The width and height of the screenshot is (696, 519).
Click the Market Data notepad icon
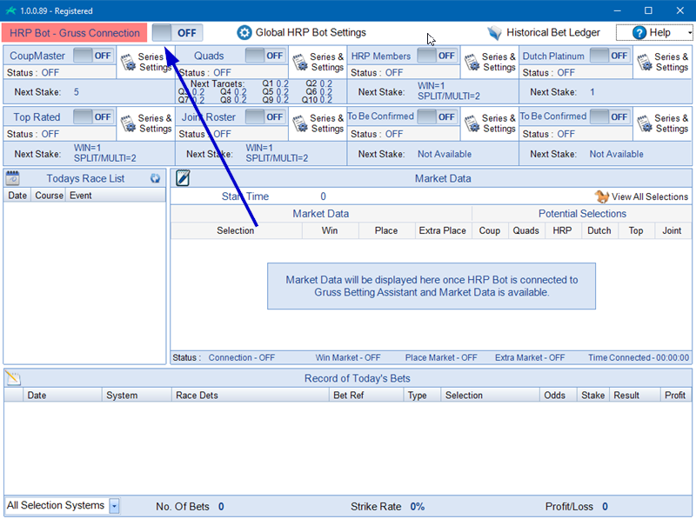point(183,178)
